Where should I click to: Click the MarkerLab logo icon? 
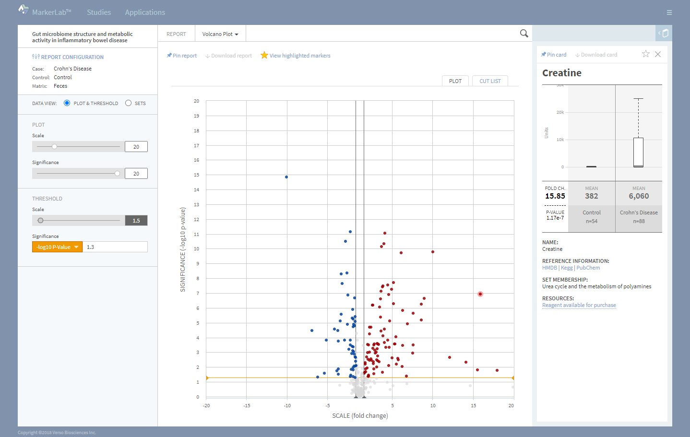point(23,10)
